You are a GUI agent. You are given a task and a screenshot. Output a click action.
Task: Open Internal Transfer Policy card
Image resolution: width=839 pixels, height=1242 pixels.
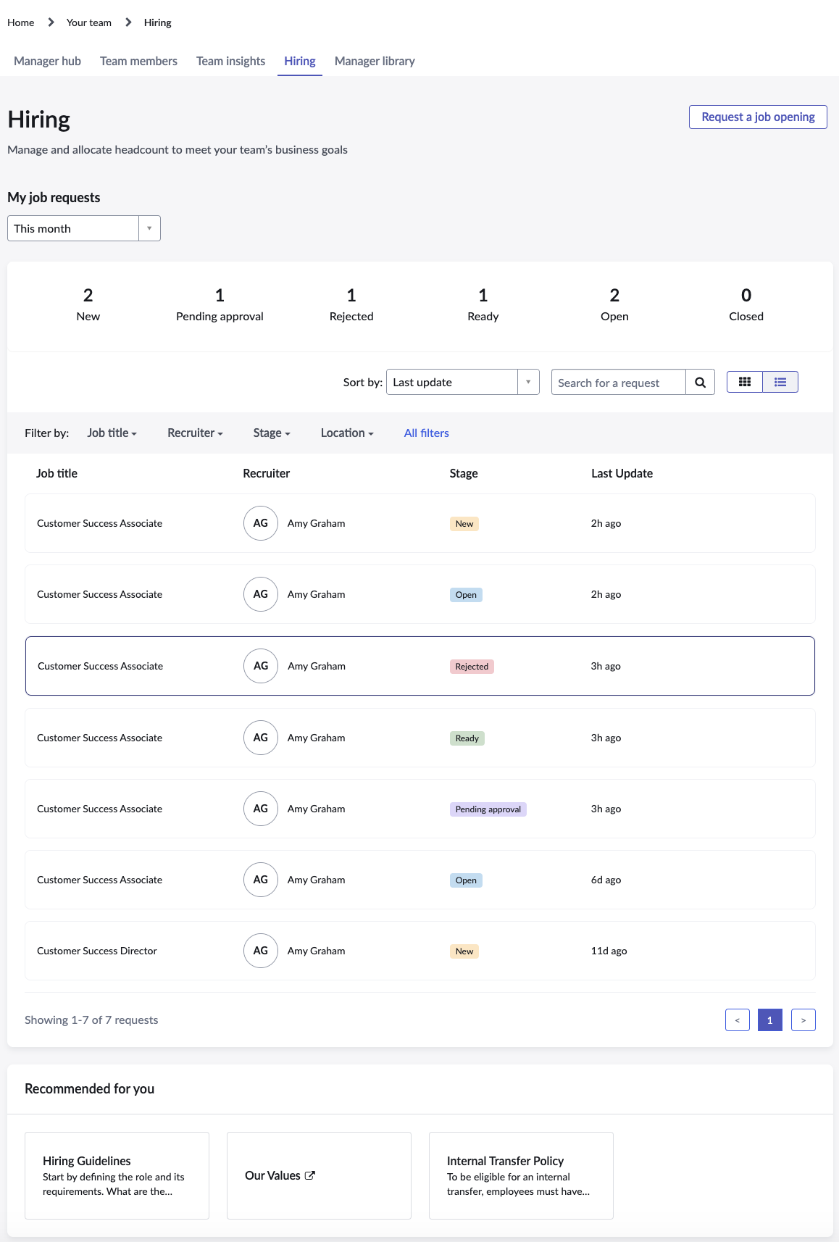[x=521, y=1175]
